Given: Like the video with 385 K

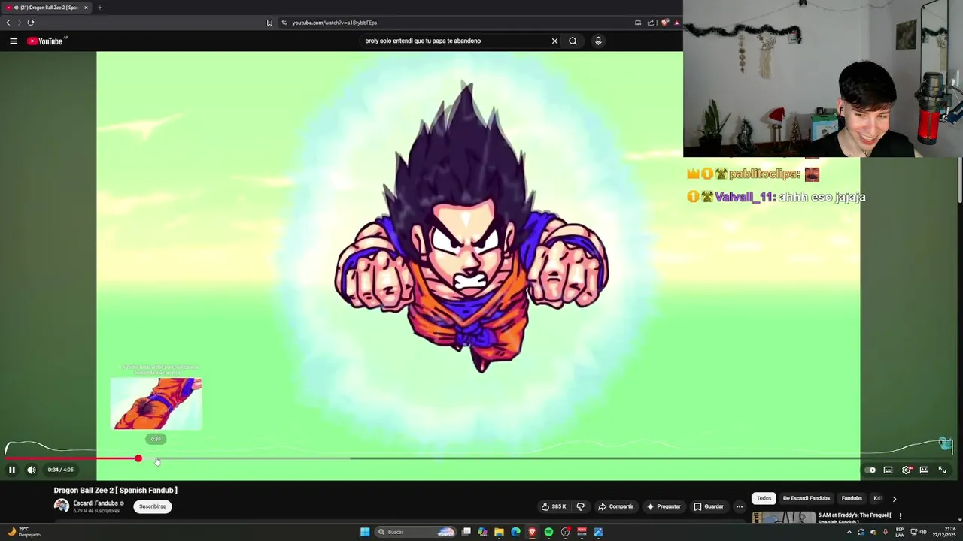Looking at the screenshot, I should click(x=553, y=506).
